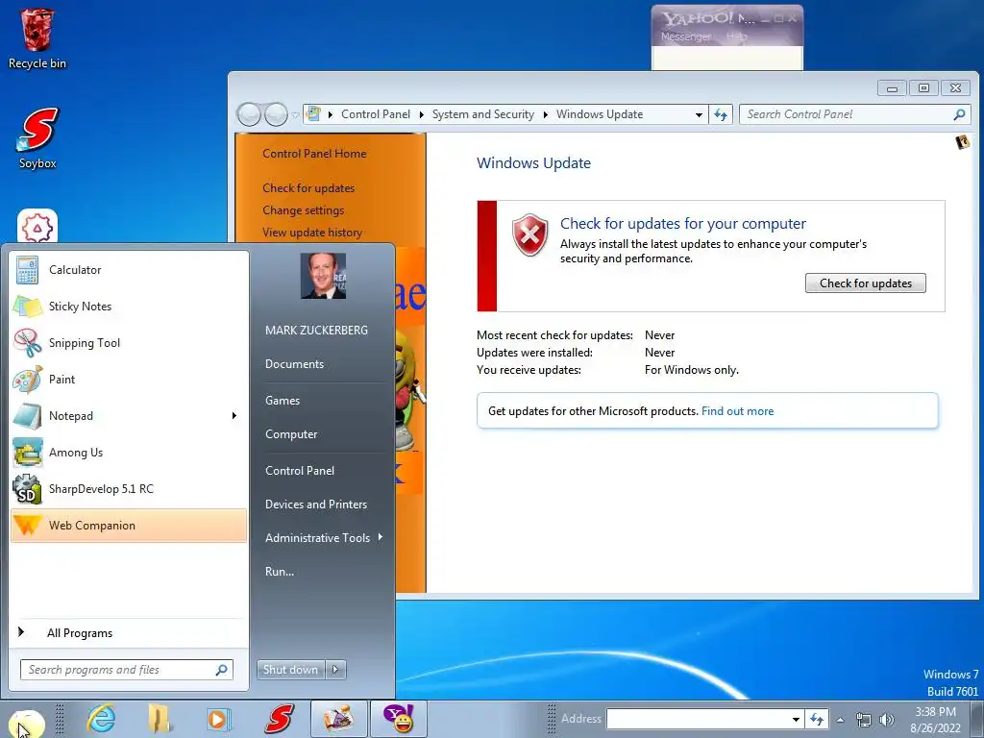Open the Snipping Tool scissors icon
Screen dimensions: 984x738
click(28, 343)
